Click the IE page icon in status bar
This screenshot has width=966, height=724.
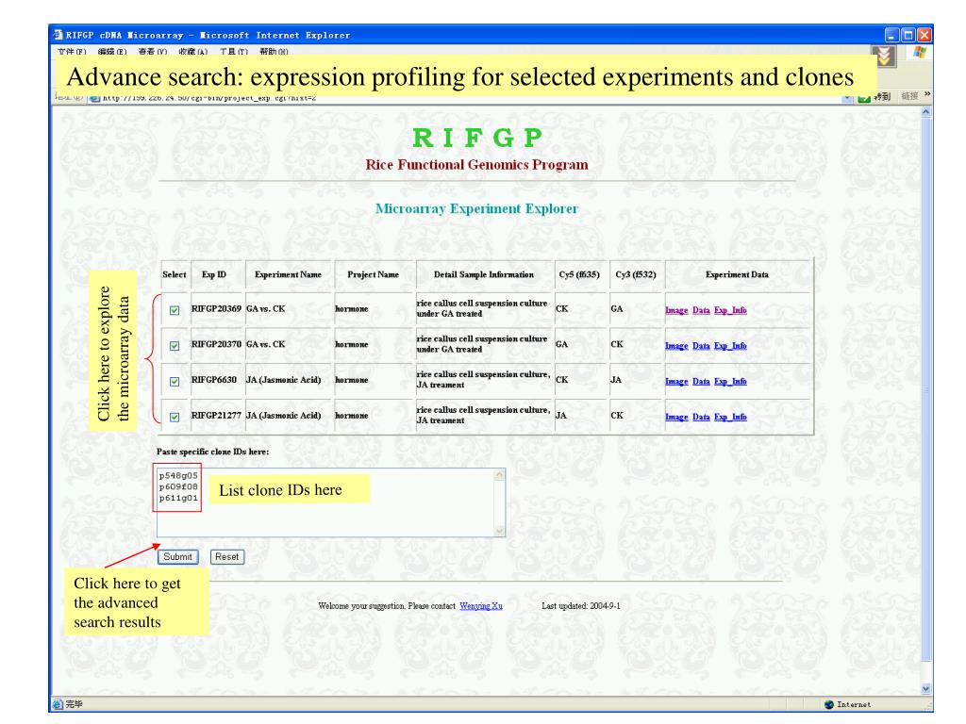point(58,704)
